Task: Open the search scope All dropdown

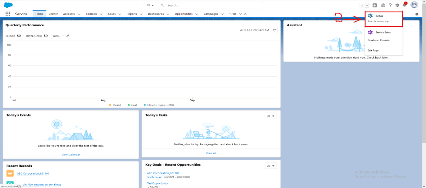Action: click(150, 5)
